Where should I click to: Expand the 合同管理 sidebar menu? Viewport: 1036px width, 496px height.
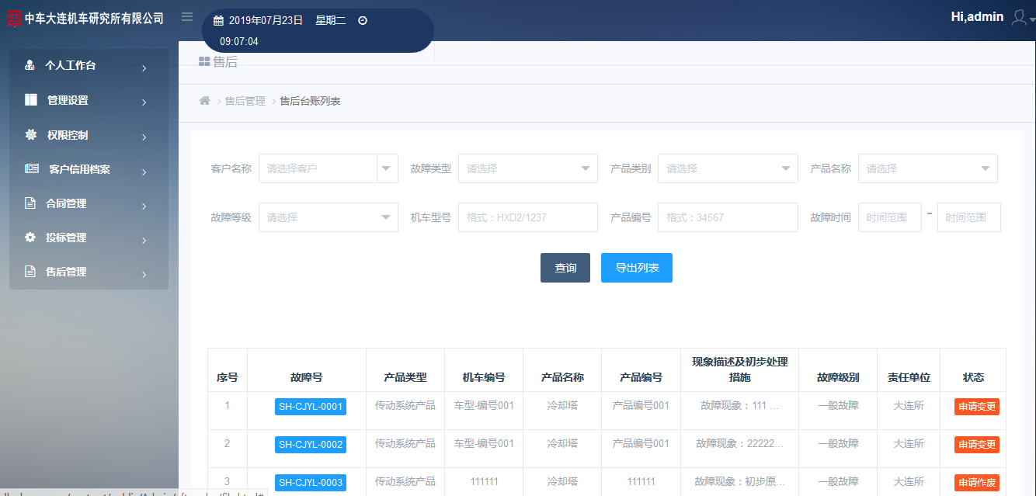[89, 204]
